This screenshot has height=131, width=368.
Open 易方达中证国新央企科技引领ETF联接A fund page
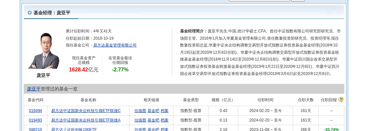86,120
